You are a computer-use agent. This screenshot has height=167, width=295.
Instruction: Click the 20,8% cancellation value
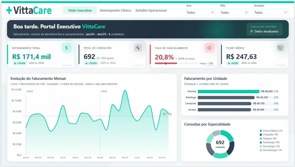point(164,57)
